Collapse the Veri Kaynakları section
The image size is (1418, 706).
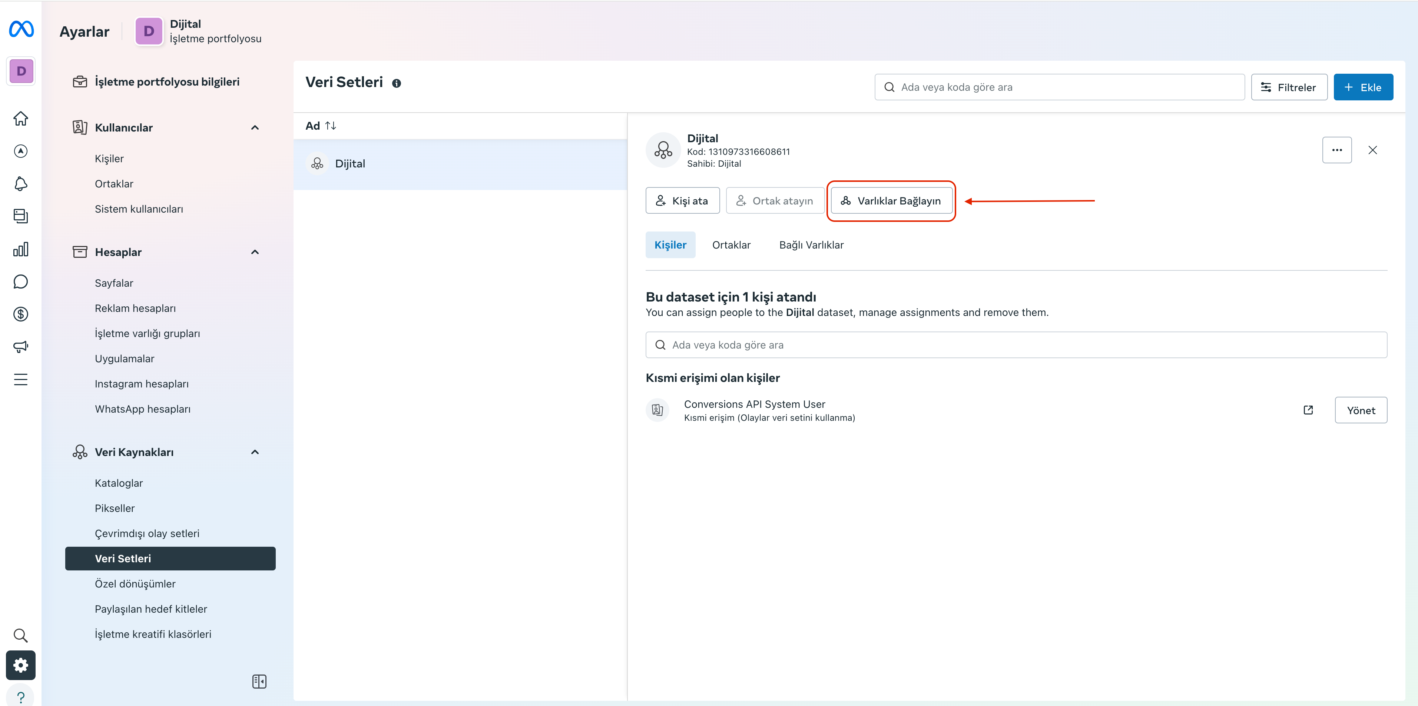click(x=255, y=452)
